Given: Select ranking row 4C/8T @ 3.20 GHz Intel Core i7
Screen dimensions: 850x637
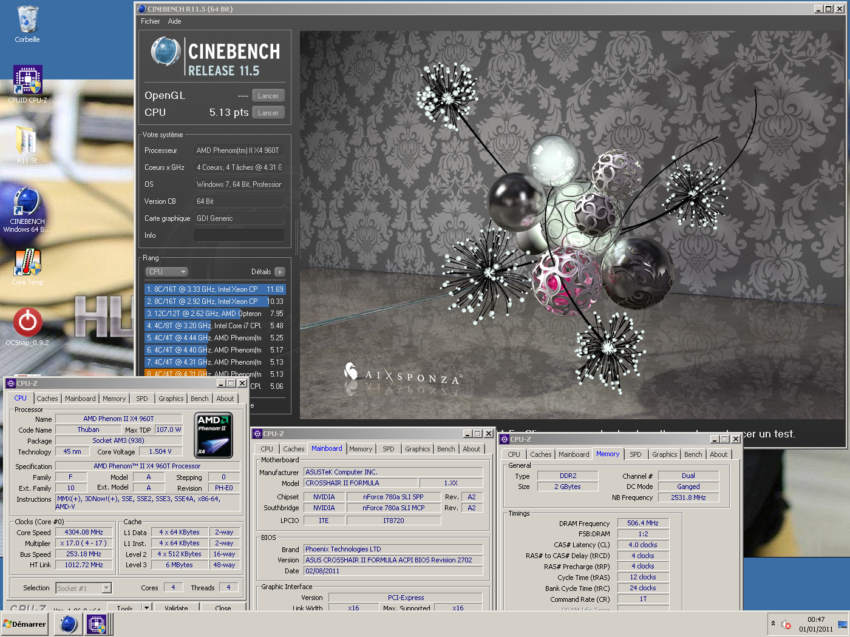Looking at the screenshot, I should [214, 326].
